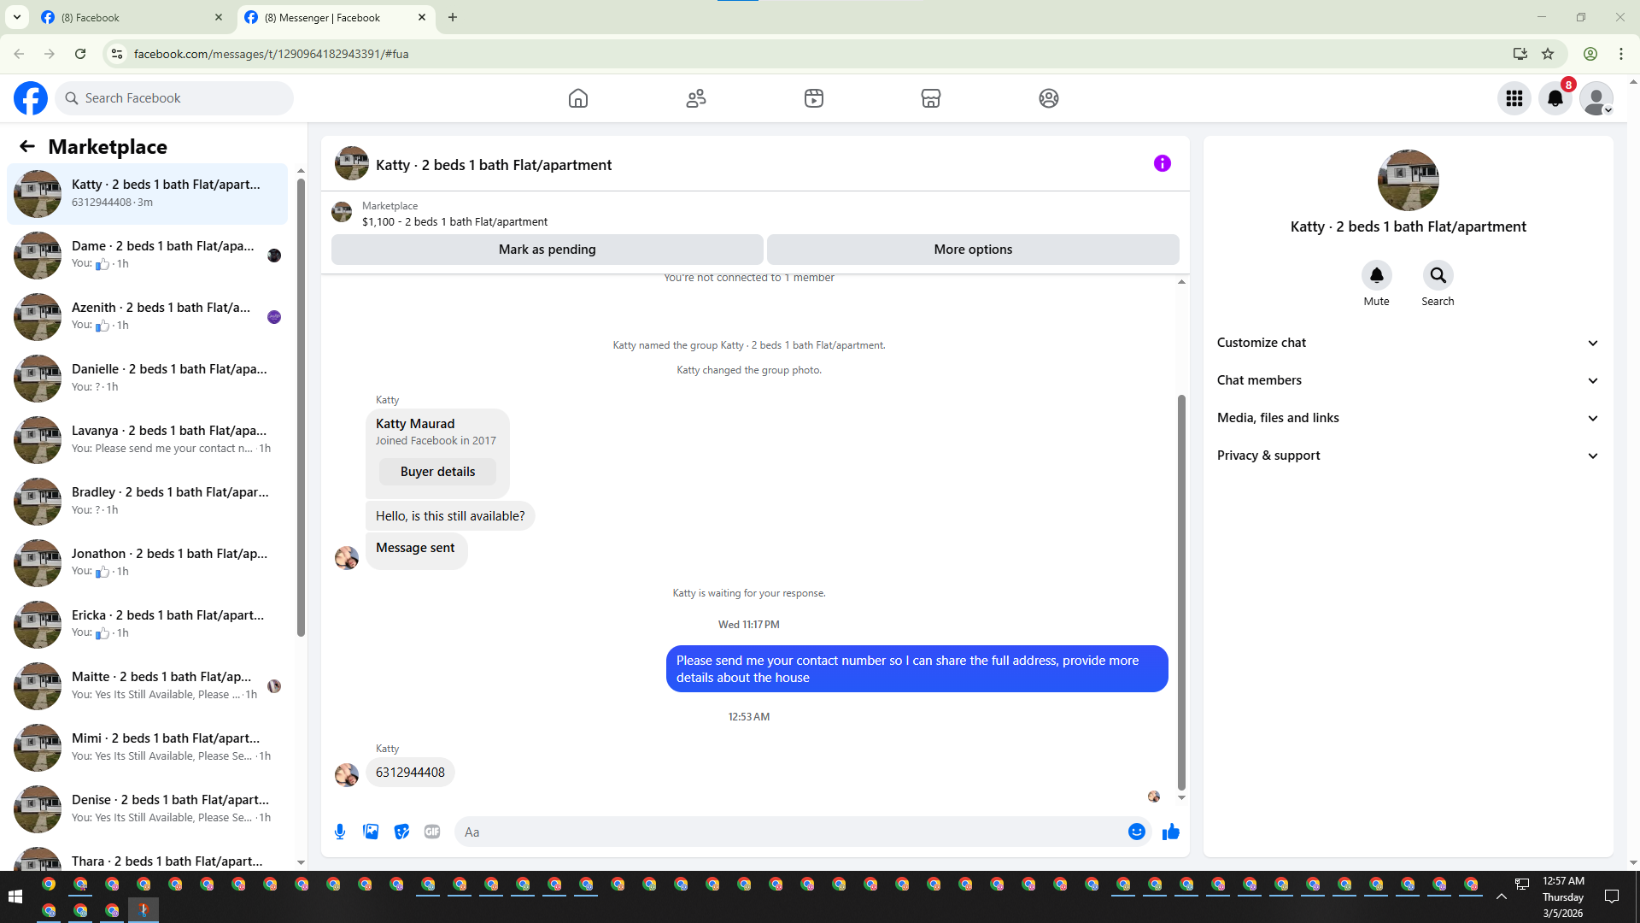This screenshot has height=923, width=1640.
Task: Click the Search Facebook field
Action: coord(174,98)
